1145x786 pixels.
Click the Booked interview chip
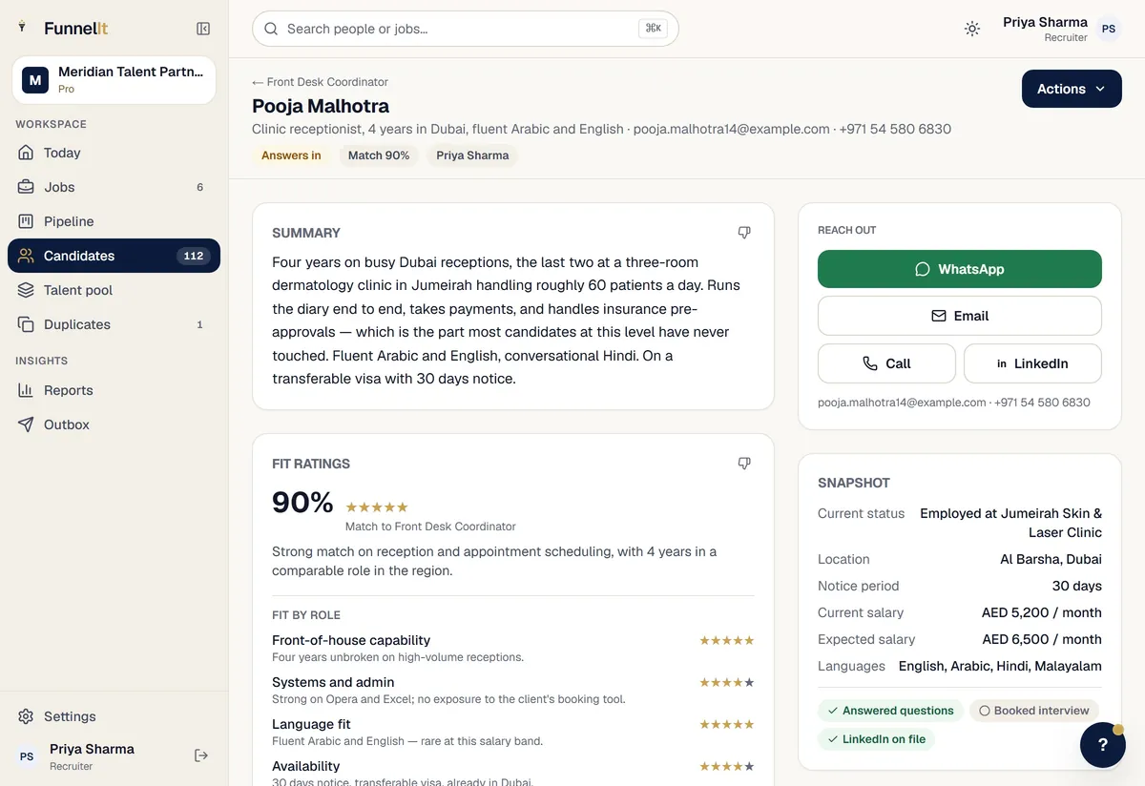coord(1034,711)
